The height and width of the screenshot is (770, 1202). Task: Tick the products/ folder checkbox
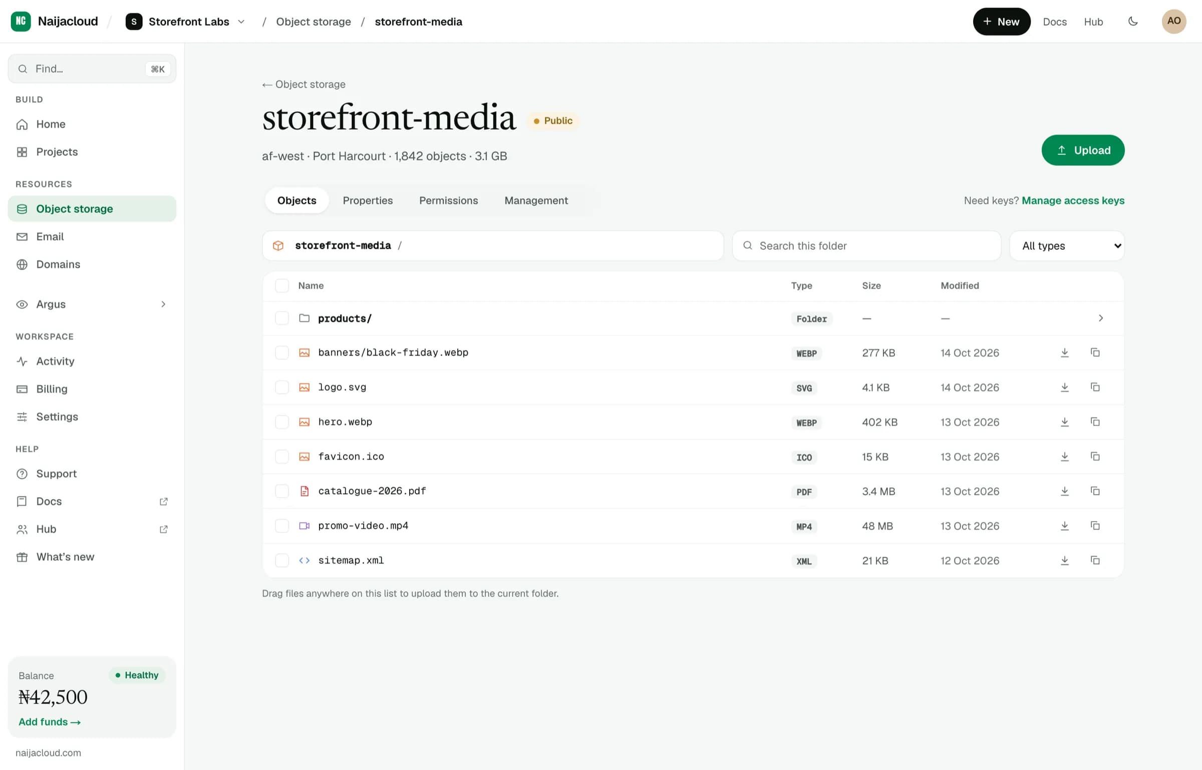282,318
